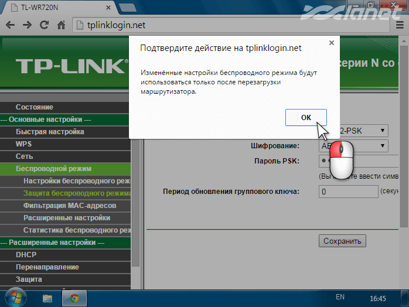Open the Windows Start menu
This screenshot has height=307, width=409.
point(15,298)
